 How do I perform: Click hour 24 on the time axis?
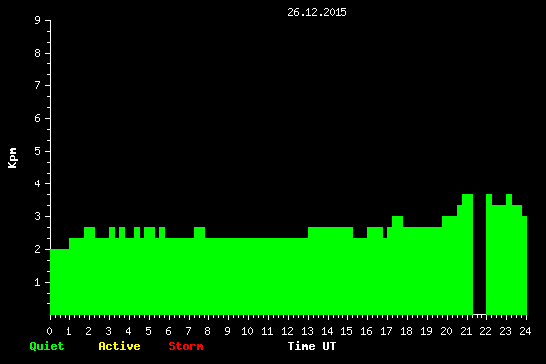click(525, 331)
